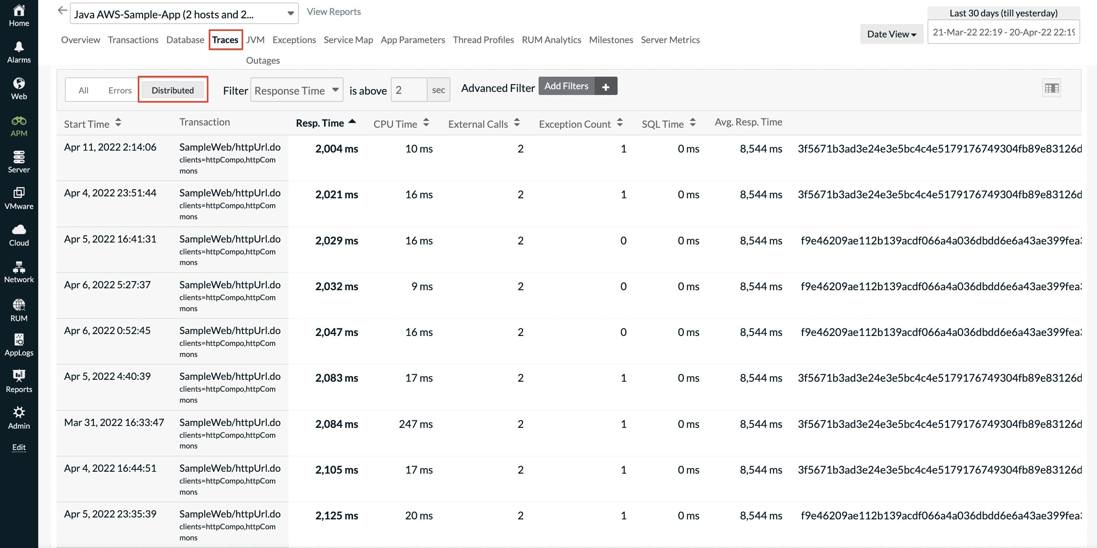Viewport: 1097px width, 548px height.
Task: Click the threshold value input showing 2
Action: point(408,90)
